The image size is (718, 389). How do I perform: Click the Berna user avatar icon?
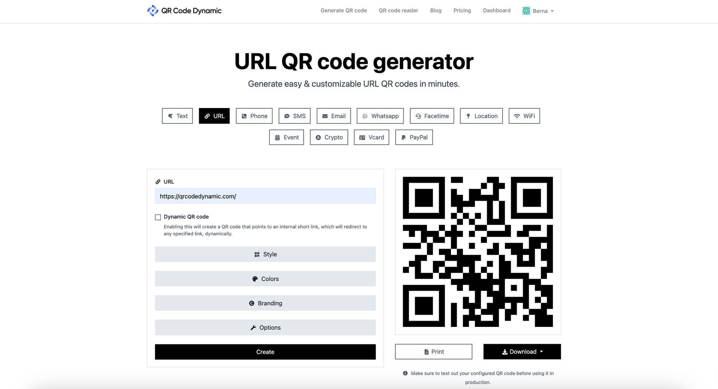point(526,11)
